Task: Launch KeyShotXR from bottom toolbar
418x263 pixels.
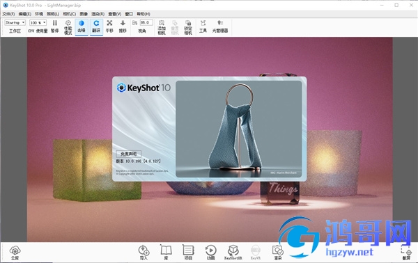Action: point(233,253)
